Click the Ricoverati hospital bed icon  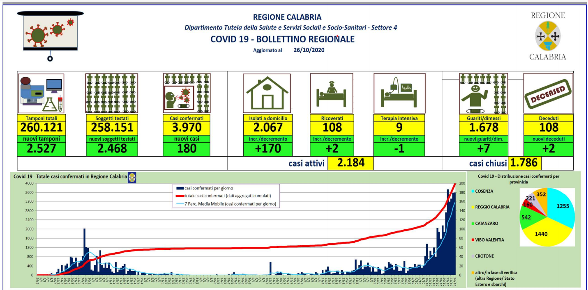click(x=331, y=94)
